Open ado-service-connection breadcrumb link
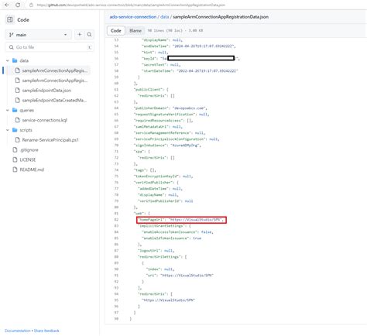 click(133, 17)
